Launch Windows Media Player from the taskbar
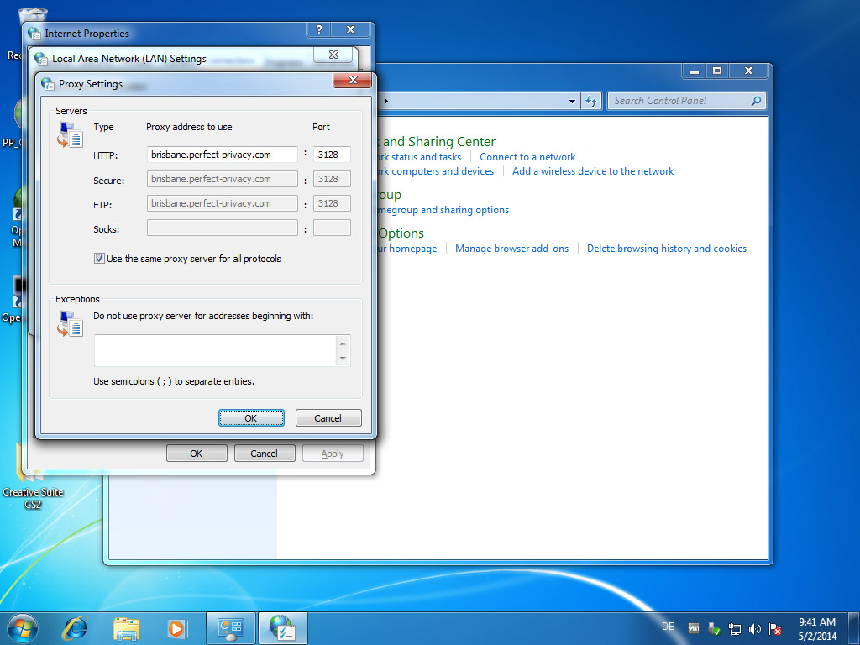Image resolution: width=860 pixels, height=645 pixels. (x=177, y=627)
